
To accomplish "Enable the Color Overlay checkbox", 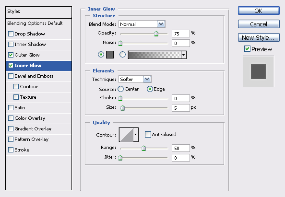I will (11, 118).
